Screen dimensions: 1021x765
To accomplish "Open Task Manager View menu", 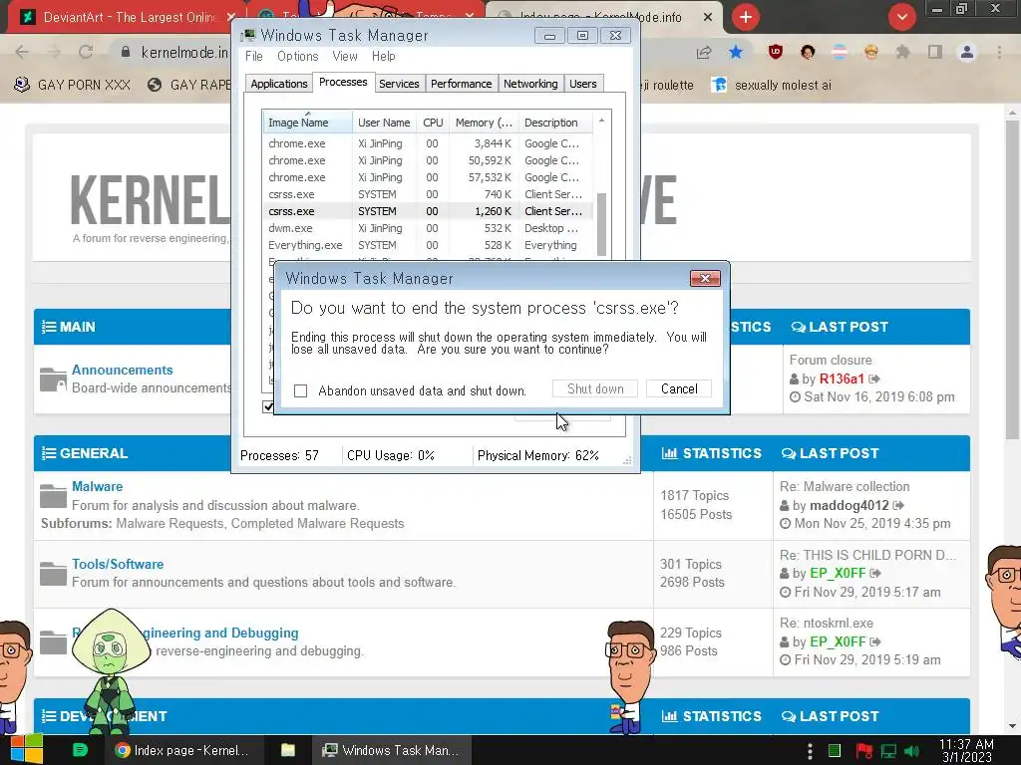I will pyautogui.click(x=344, y=57).
